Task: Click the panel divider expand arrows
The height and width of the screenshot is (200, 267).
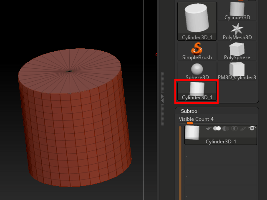Action: click(x=162, y=97)
